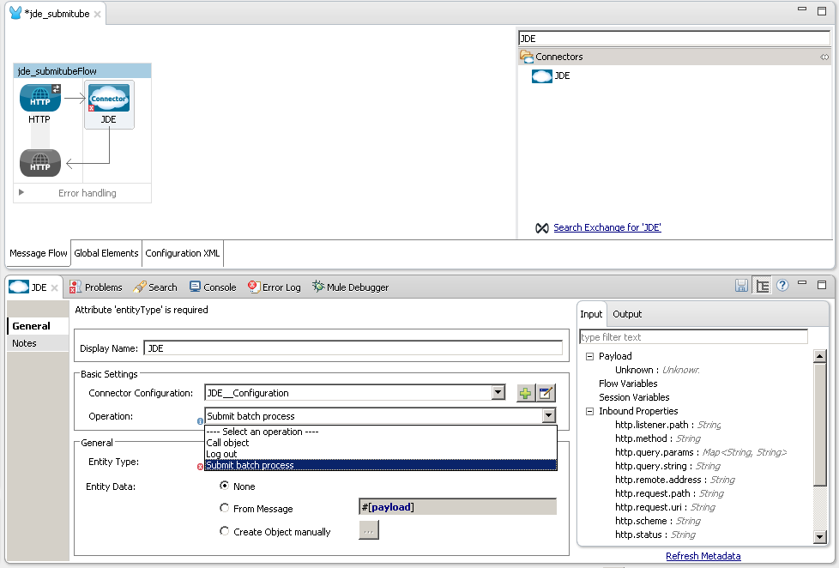
Task: Open the Output metadata tab
Action: 627,314
